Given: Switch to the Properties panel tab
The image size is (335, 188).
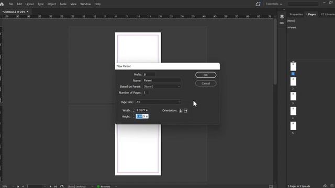Looking at the screenshot, I should [x=296, y=14].
